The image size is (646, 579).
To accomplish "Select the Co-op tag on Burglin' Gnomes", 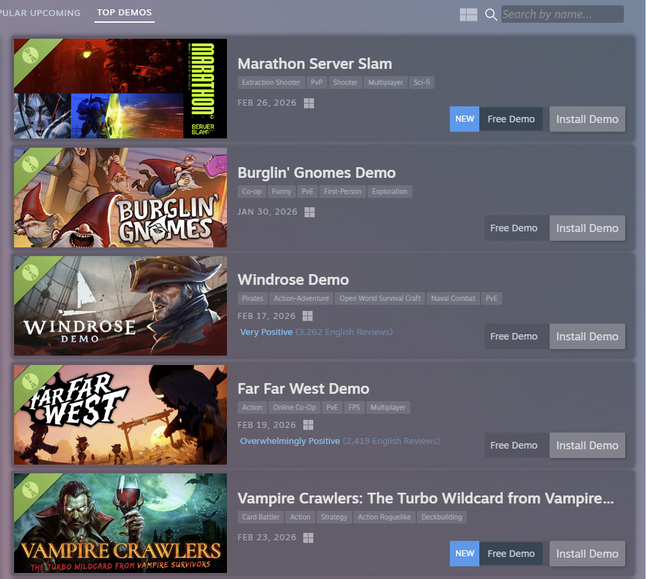I will click(x=252, y=192).
